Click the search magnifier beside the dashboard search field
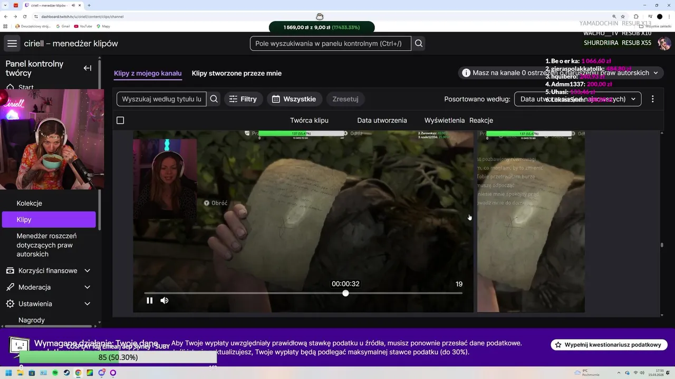Screen dimensions: 675x379 (419, 44)
